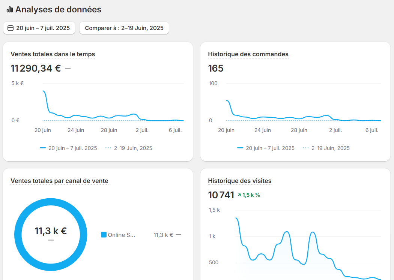Click the dash under 11,3 k € in donut center
This screenshot has height=280, width=394.
[x=51, y=240]
